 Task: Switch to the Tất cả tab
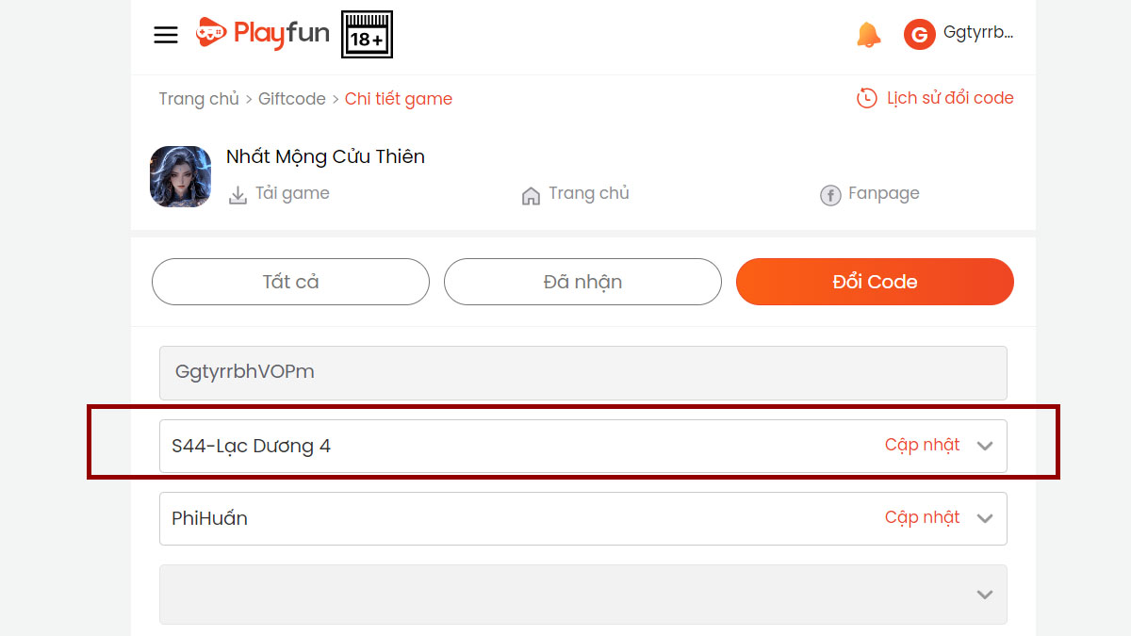click(290, 282)
